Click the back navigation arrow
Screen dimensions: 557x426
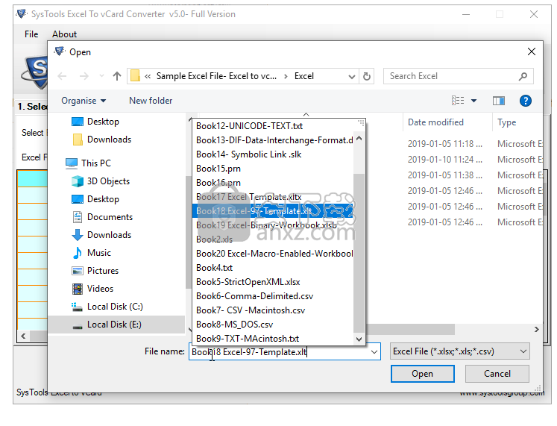[x=62, y=76]
